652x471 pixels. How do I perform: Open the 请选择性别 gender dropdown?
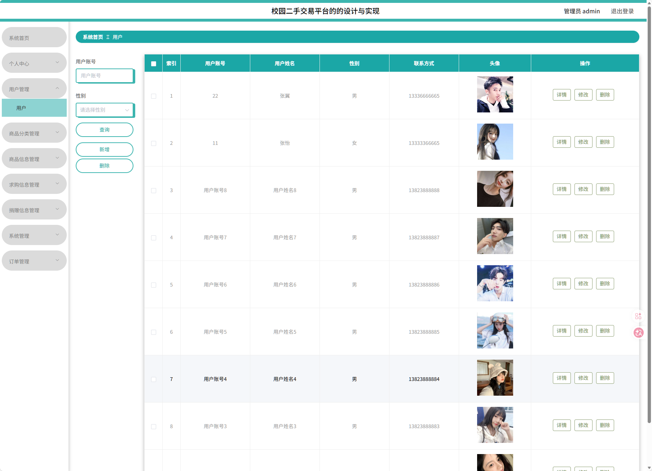pos(105,110)
